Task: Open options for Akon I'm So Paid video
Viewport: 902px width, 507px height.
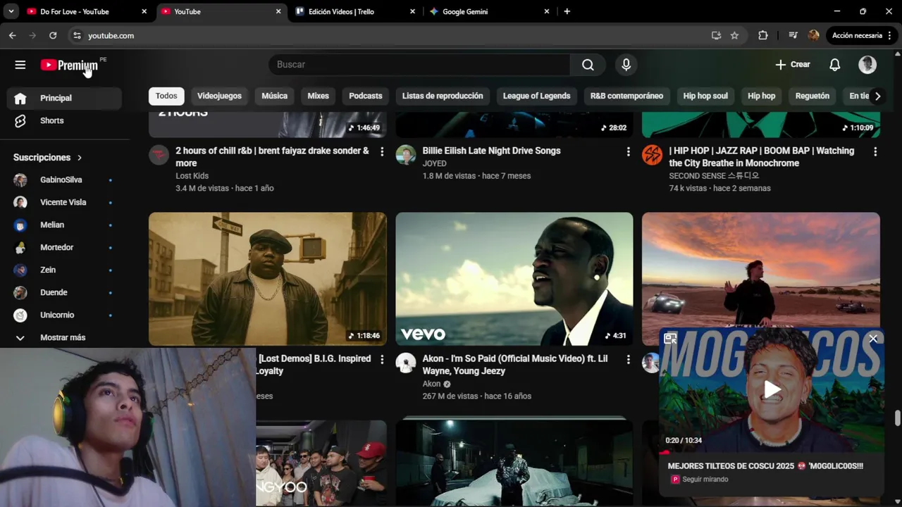Action: pyautogui.click(x=628, y=359)
